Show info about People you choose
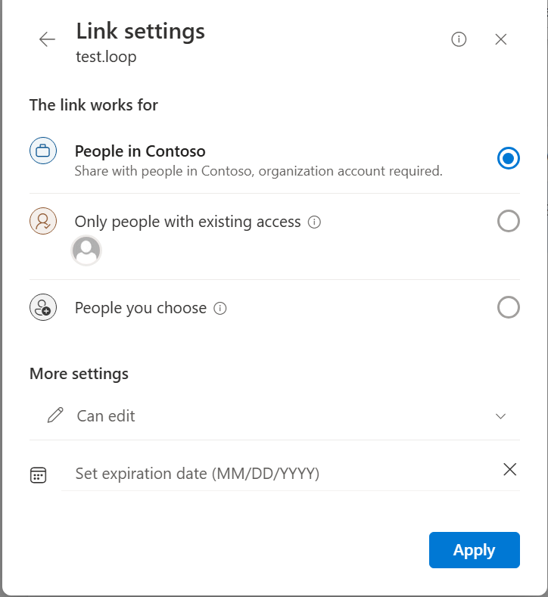This screenshot has height=597, width=548. (x=220, y=309)
